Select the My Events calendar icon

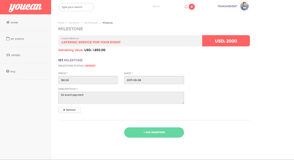[x=8, y=39]
